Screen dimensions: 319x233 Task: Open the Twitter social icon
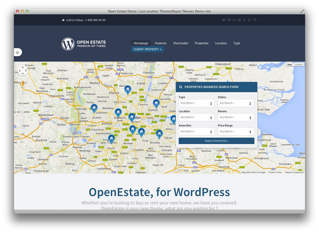click(x=224, y=20)
